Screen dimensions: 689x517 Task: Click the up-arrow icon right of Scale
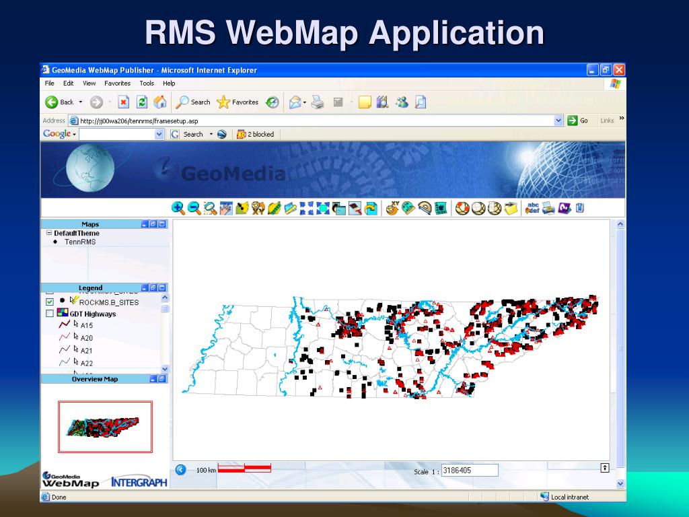(x=605, y=469)
